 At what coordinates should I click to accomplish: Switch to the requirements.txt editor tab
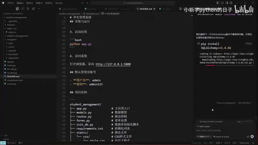(x=68, y=9)
